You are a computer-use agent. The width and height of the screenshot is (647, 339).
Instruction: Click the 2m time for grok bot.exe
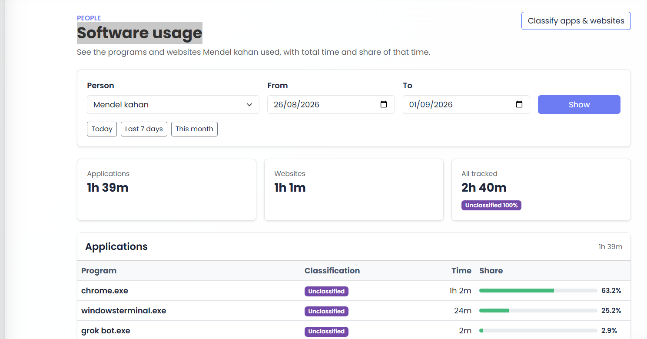465,331
